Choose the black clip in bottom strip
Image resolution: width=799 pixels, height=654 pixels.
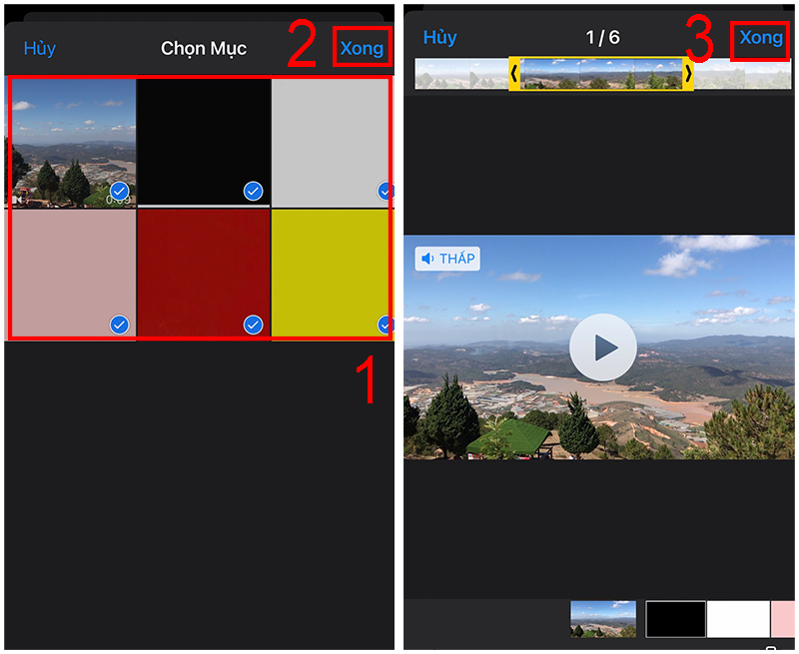676,619
